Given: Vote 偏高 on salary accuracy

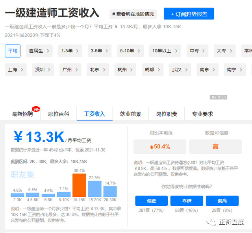Looking at the screenshot, I should (x=222, y=201).
